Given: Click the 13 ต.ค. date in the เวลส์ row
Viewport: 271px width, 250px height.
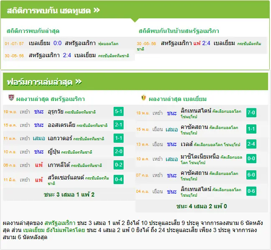Looking at the screenshot, I should pyautogui.click(x=142, y=144).
